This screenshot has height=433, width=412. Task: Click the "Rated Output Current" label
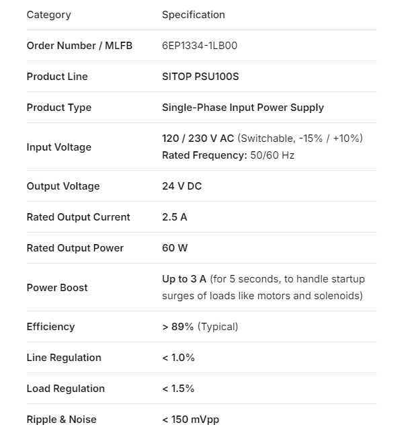(79, 217)
